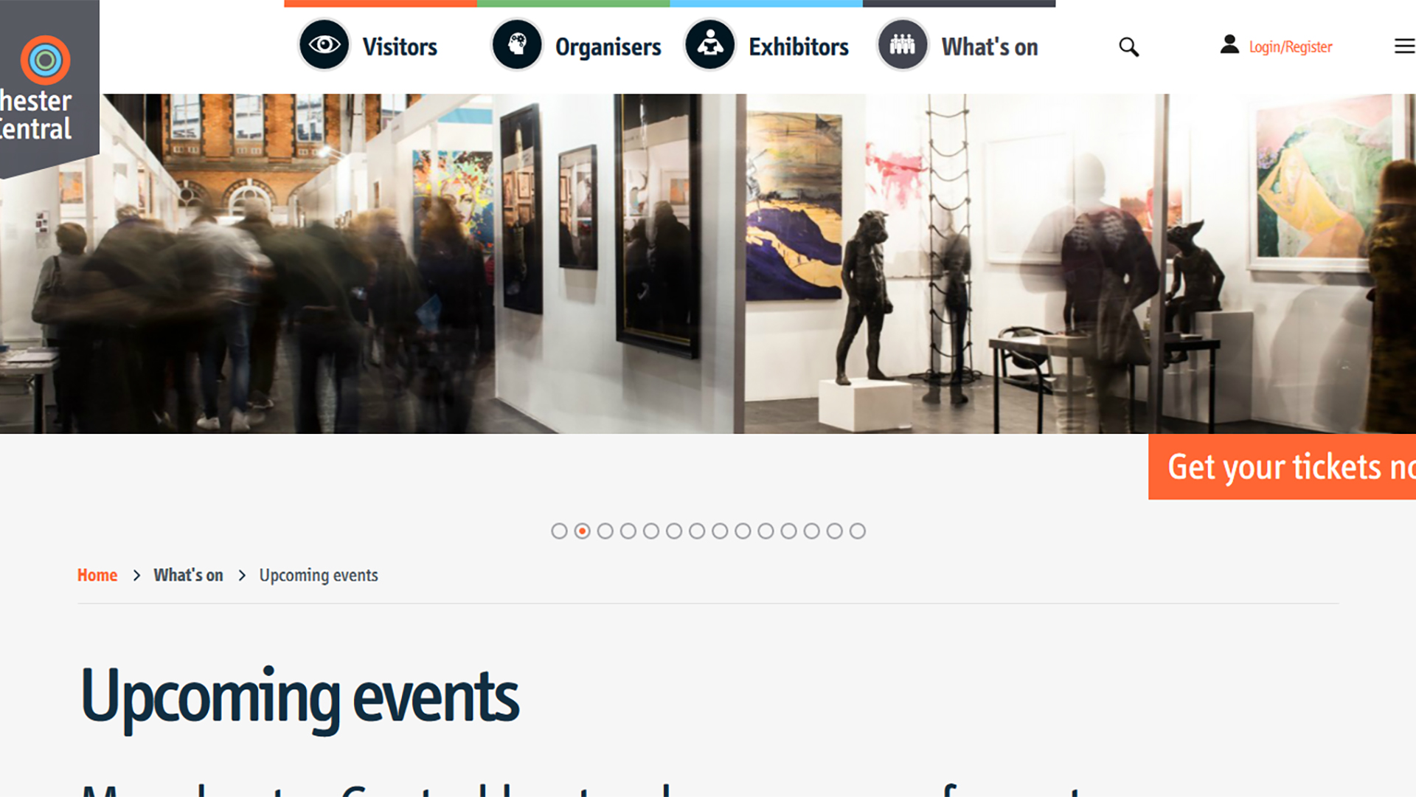The image size is (1416, 797).
Task: Select the seventh carousel slide dot
Action: [x=697, y=531]
